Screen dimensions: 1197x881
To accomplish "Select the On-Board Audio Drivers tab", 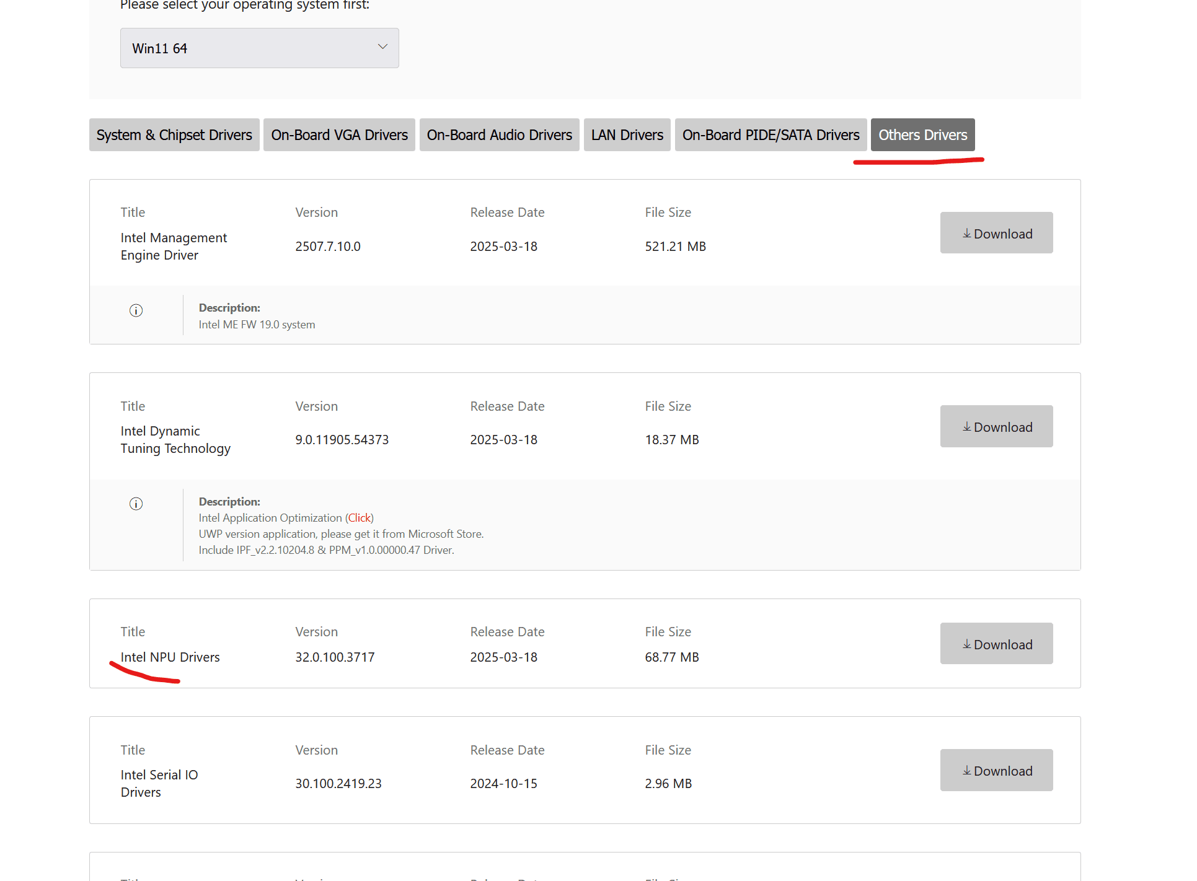I will [x=499, y=135].
